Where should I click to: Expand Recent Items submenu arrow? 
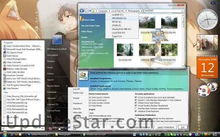click(x=67, y=86)
